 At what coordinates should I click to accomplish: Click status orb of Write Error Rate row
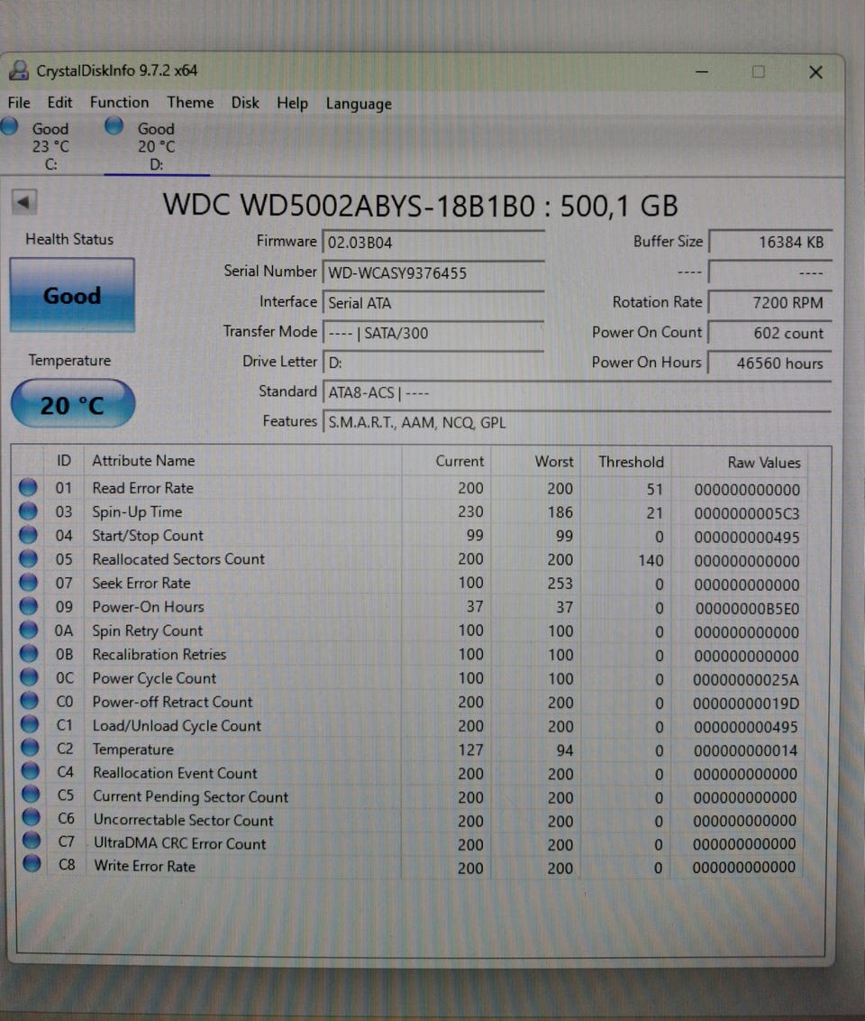[x=32, y=864]
